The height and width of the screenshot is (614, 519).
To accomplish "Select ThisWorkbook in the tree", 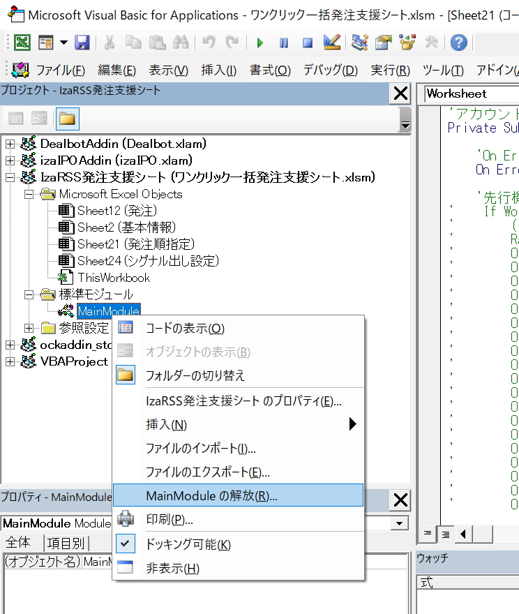I will tap(114, 278).
